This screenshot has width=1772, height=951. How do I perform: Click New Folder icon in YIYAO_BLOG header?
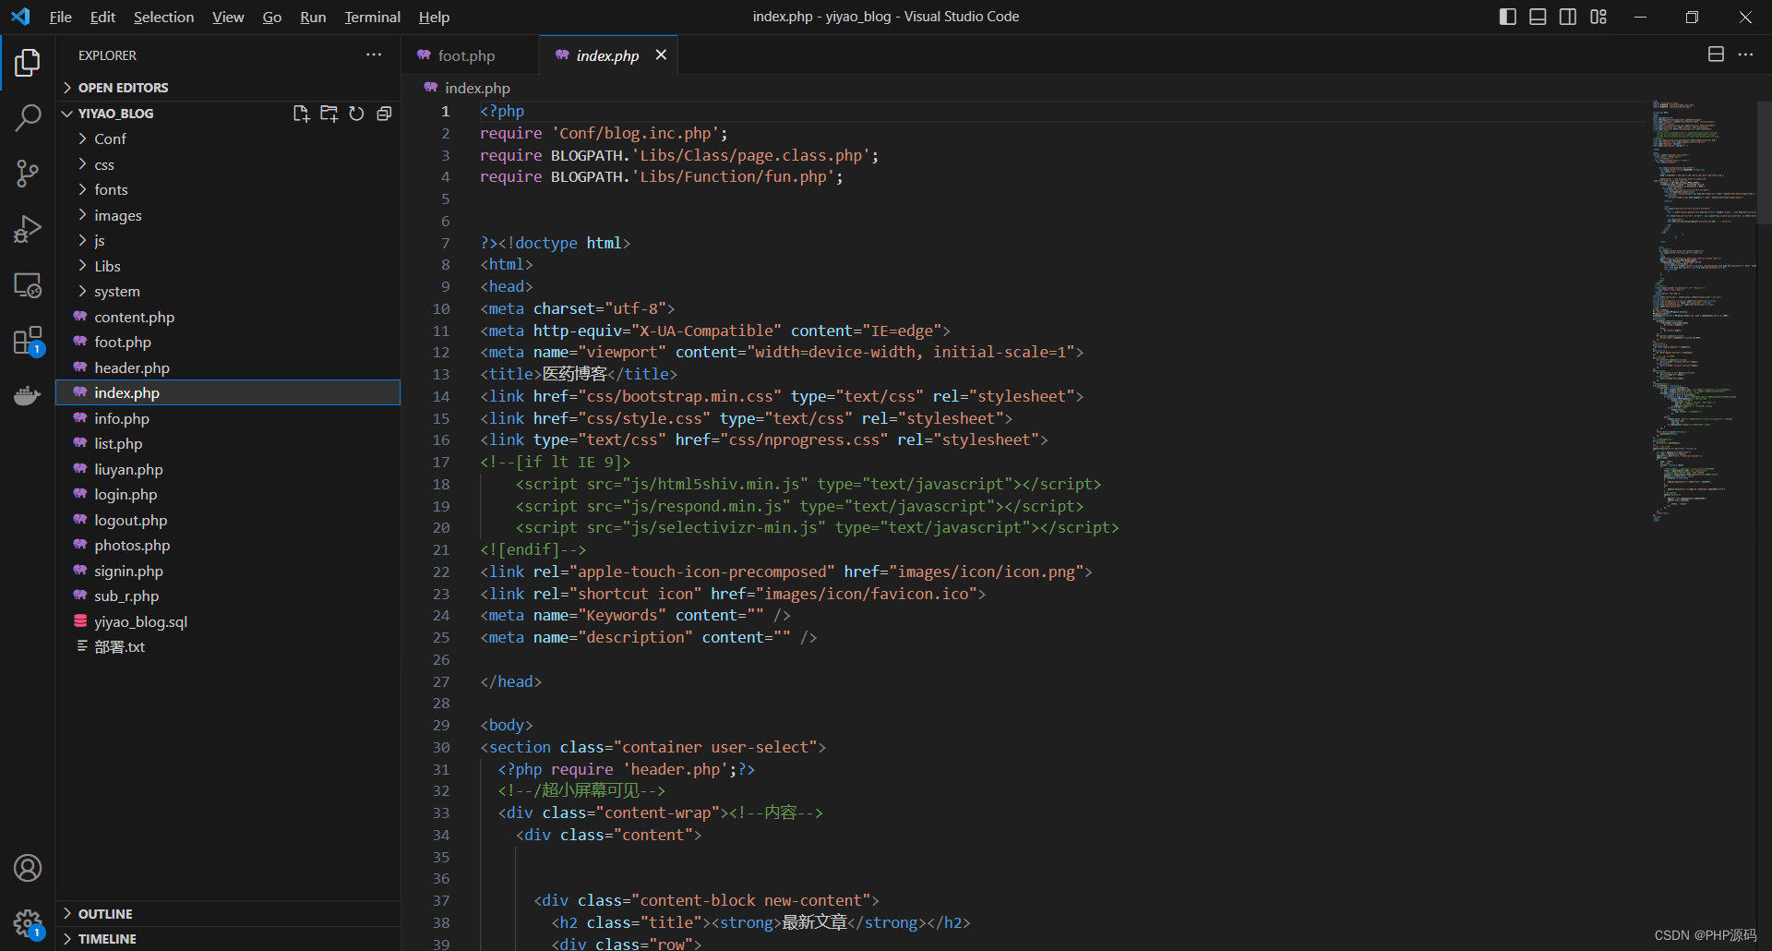click(329, 114)
